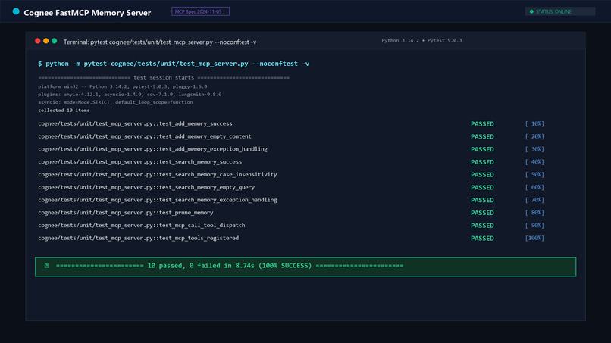Click the MCP Spec 2024-11-05 badge
Screen dimensions: 611x343
[200, 11]
